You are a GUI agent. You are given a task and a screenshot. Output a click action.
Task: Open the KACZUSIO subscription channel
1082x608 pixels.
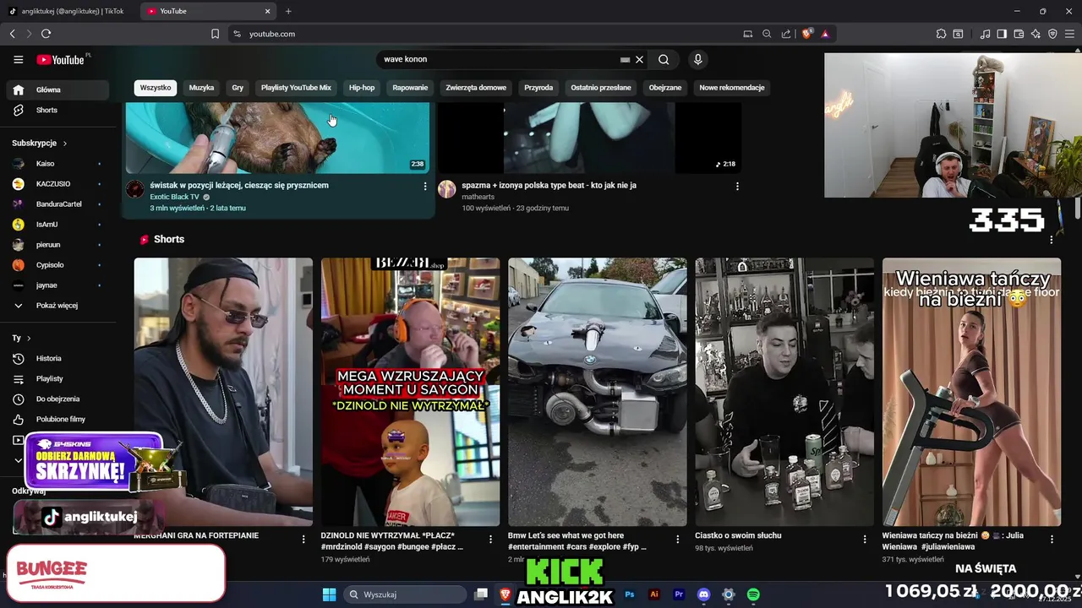pyautogui.click(x=57, y=183)
